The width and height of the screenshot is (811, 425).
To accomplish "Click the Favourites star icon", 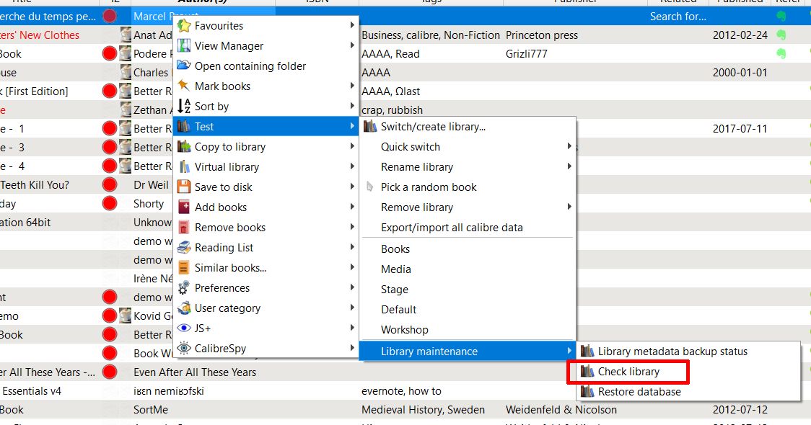I will point(184,26).
